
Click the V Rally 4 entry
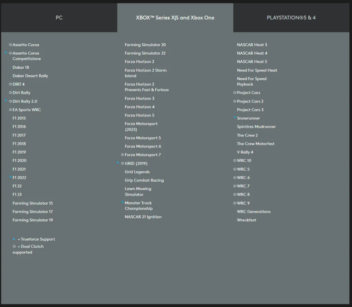[x=245, y=152]
